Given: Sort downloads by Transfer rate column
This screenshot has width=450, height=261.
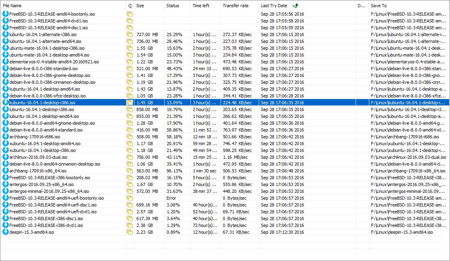Looking at the screenshot, I should (239, 6).
